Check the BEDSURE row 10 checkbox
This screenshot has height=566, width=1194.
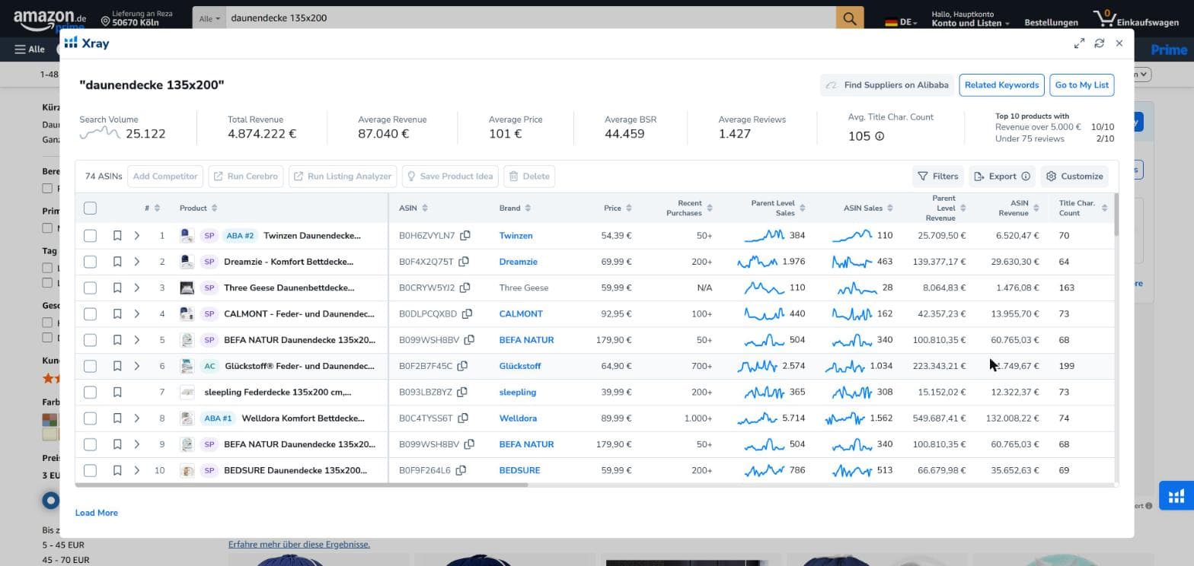90,470
